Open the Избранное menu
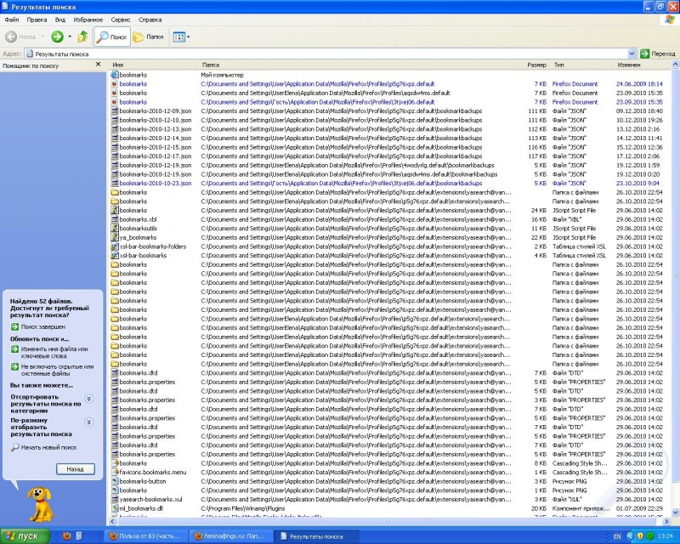Viewport: 680px width, 544px height. (x=88, y=19)
